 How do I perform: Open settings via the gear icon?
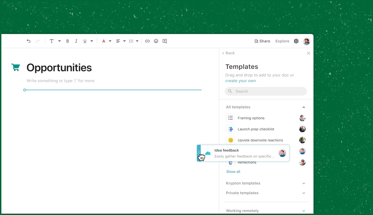(x=296, y=41)
